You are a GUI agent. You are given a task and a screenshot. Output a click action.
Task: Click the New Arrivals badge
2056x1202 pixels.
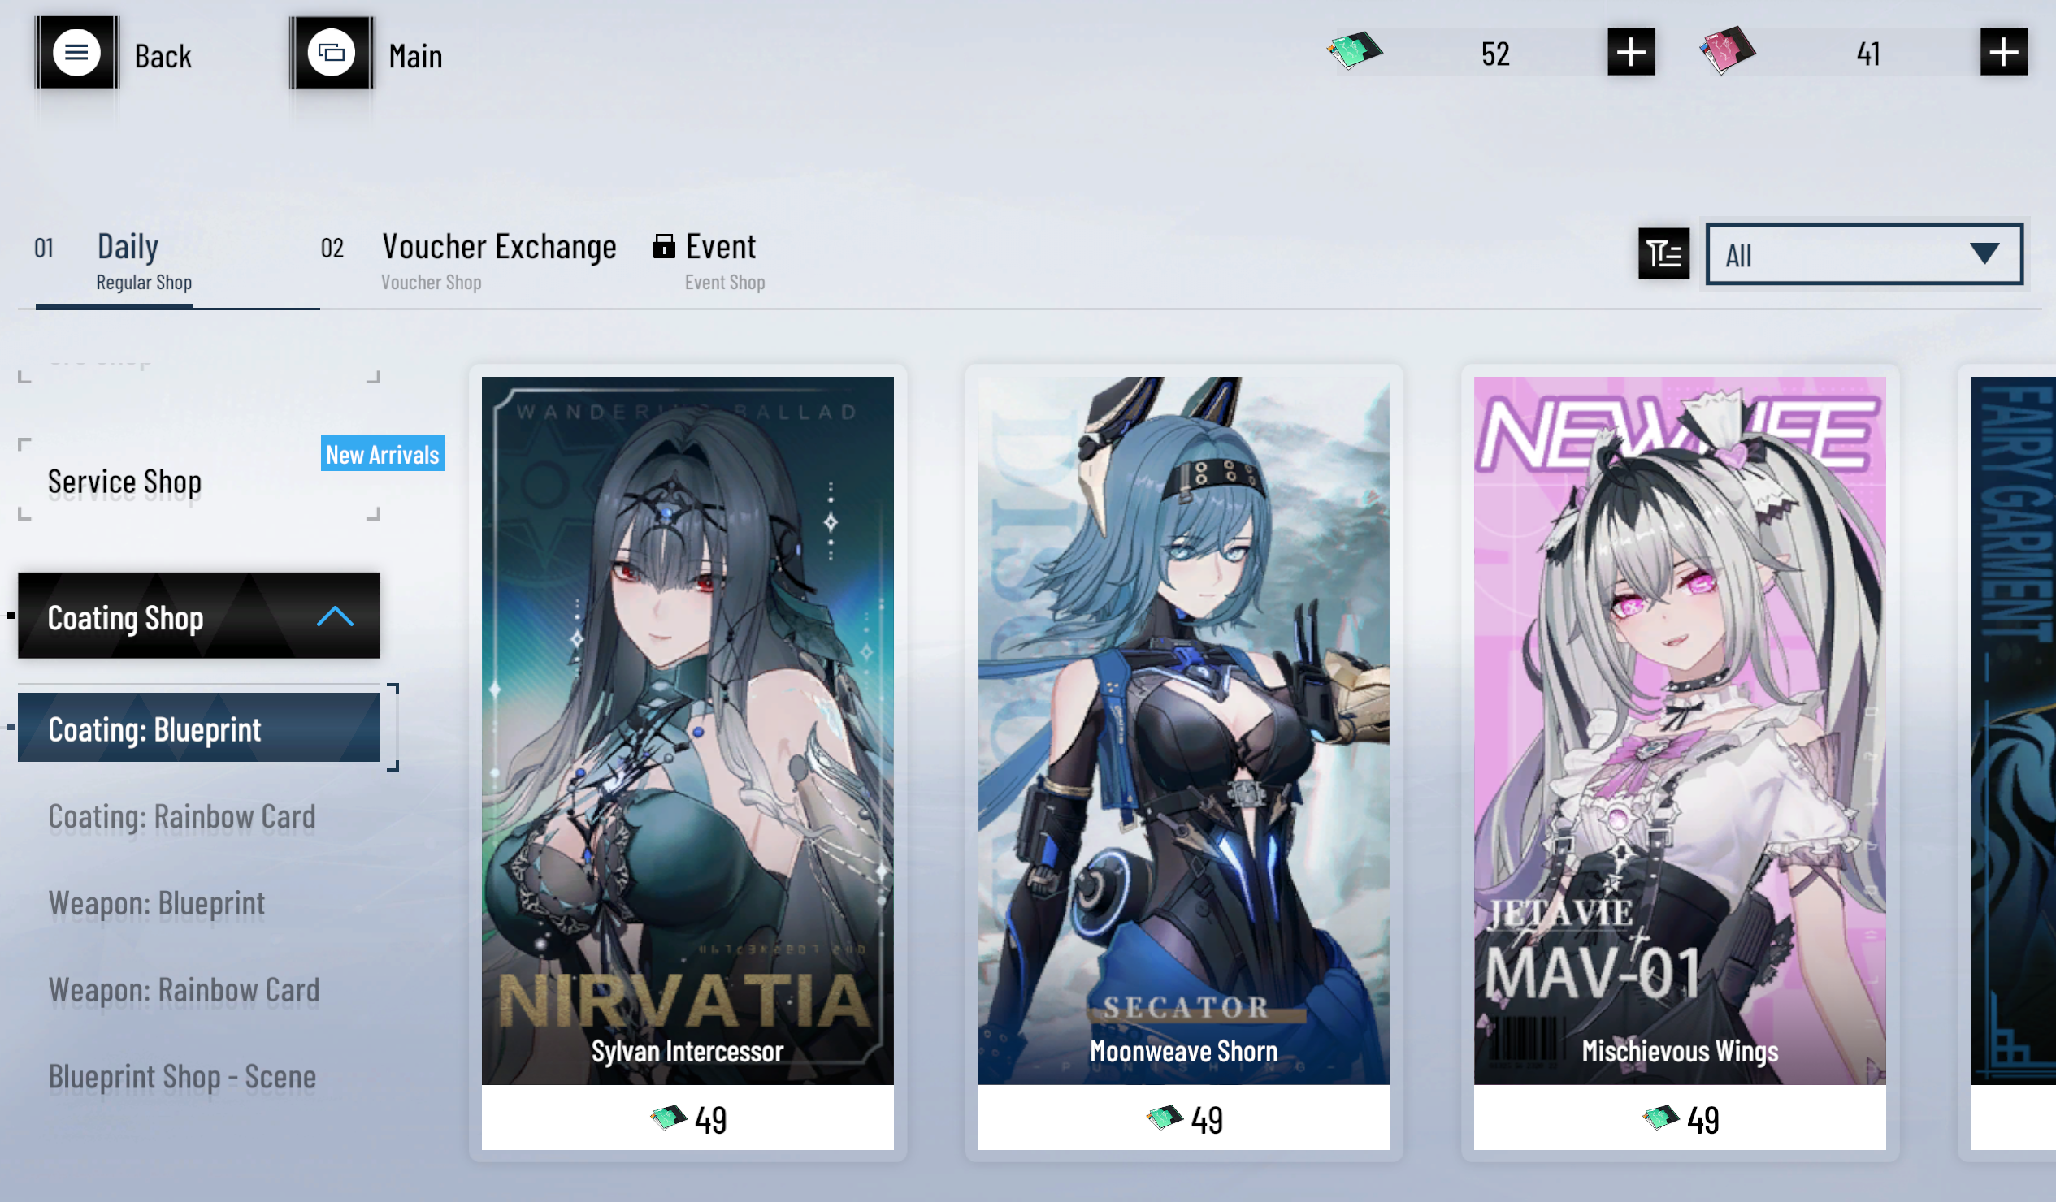[x=383, y=453]
